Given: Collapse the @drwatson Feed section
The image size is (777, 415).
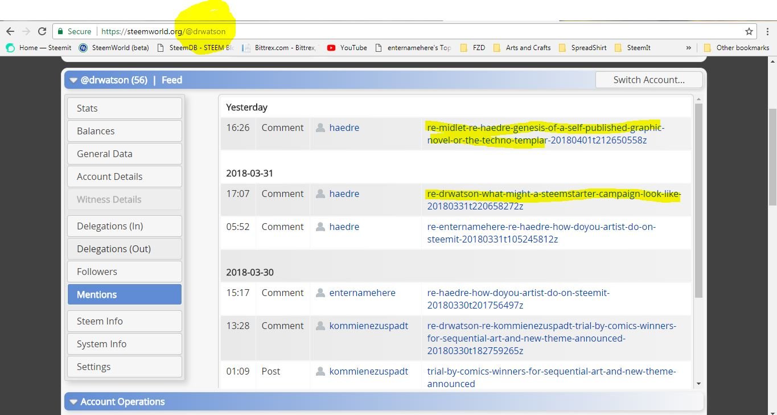Looking at the screenshot, I should coord(73,80).
